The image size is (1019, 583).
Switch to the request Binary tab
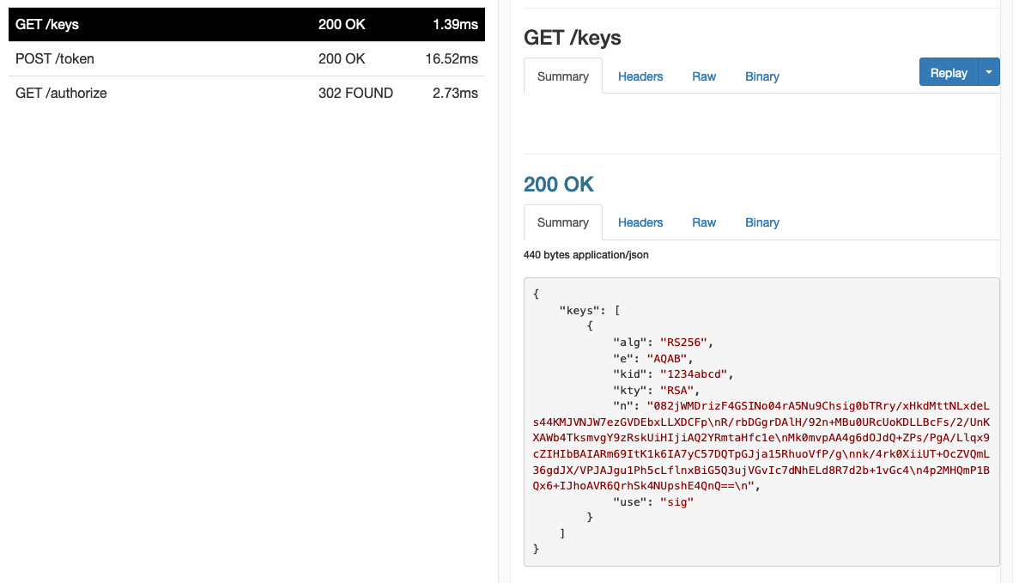pyautogui.click(x=761, y=76)
